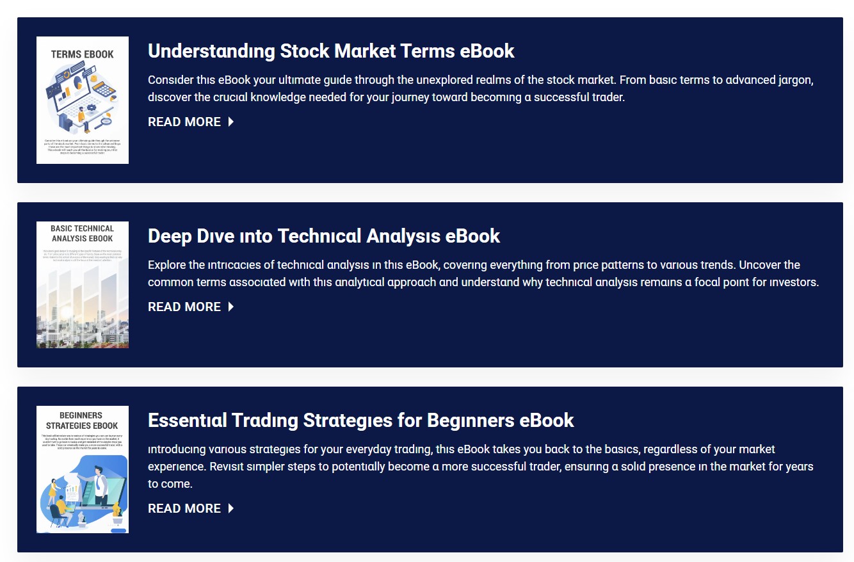The height and width of the screenshot is (562, 854).
Task: Follow READ MORE for Trading Strategies eBook
Action: [x=184, y=508]
